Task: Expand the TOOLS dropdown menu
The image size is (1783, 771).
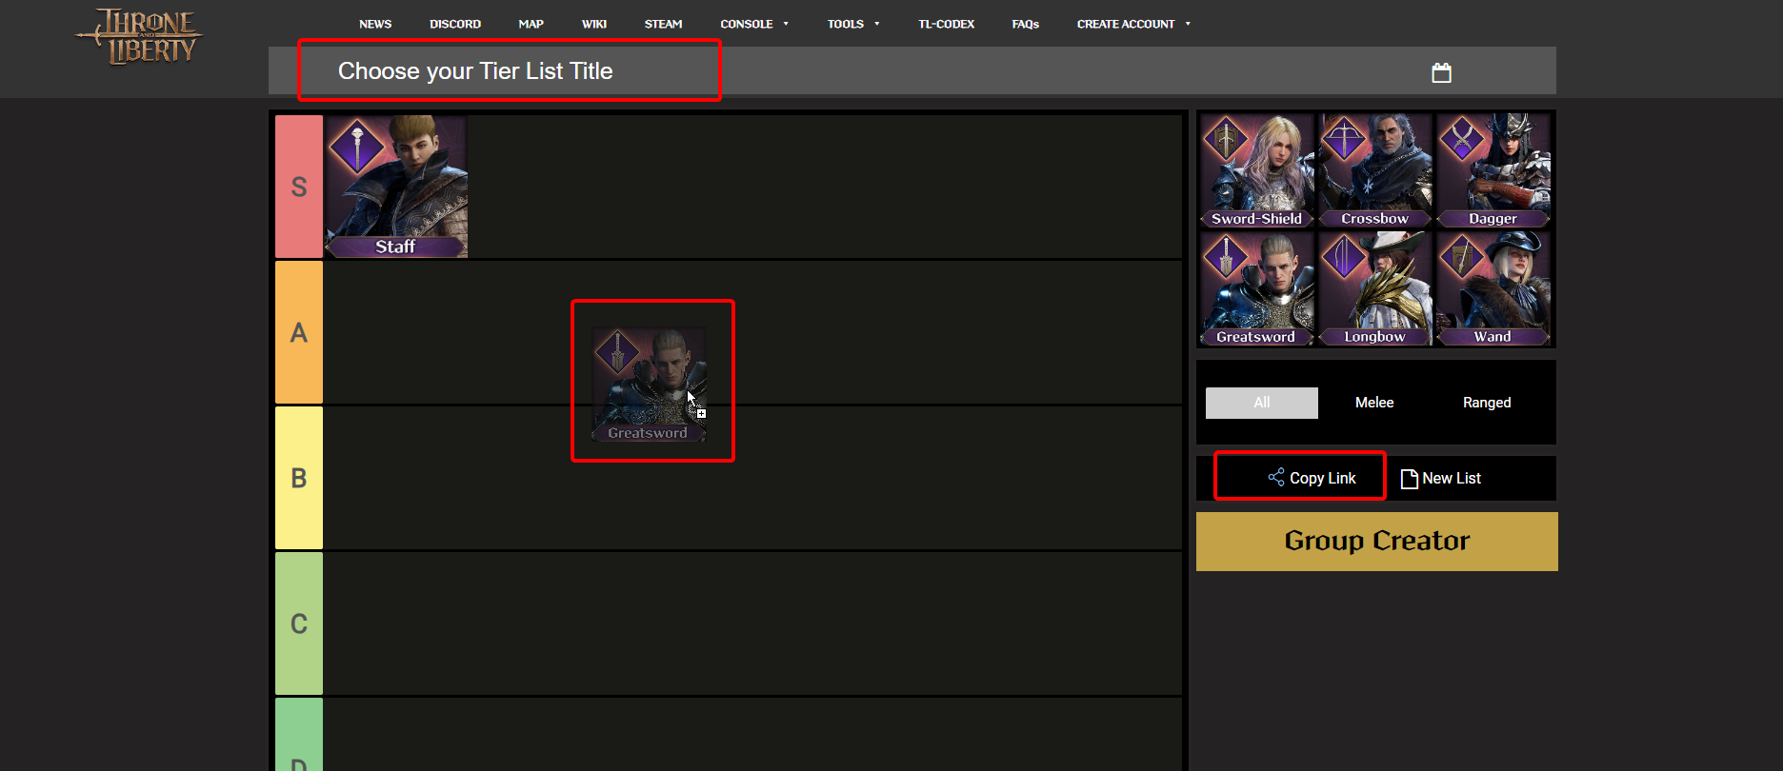Action: 853,24
